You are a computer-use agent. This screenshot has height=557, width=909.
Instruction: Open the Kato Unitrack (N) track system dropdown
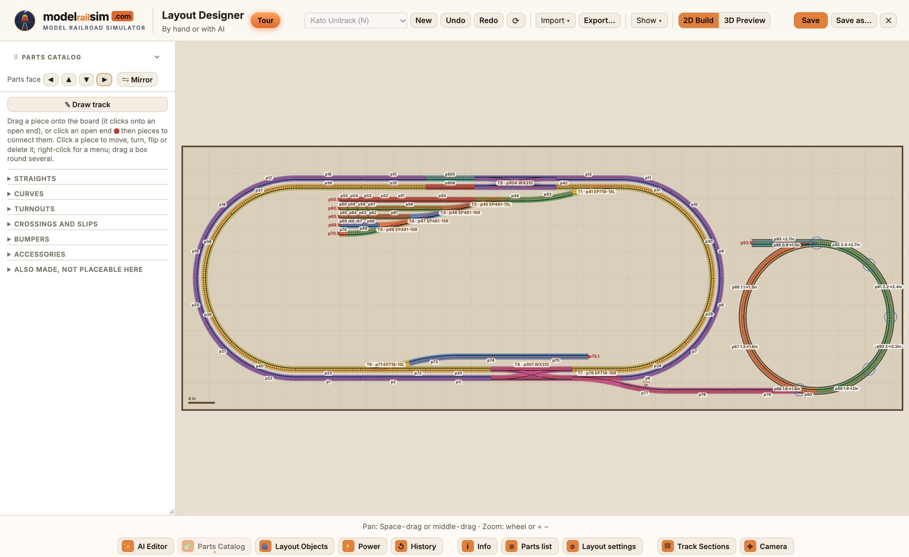click(355, 20)
